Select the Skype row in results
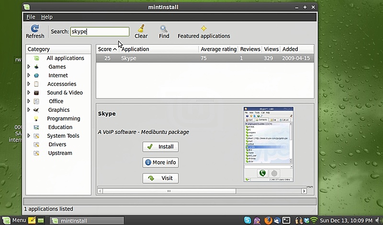 pyautogui.click(x=205, y=58)
